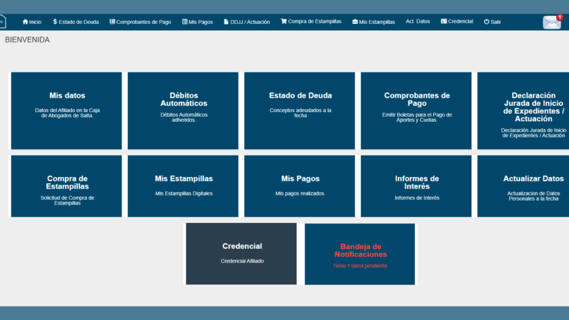
Task: Click the Mis Pagos list icon
Action: 184,22
